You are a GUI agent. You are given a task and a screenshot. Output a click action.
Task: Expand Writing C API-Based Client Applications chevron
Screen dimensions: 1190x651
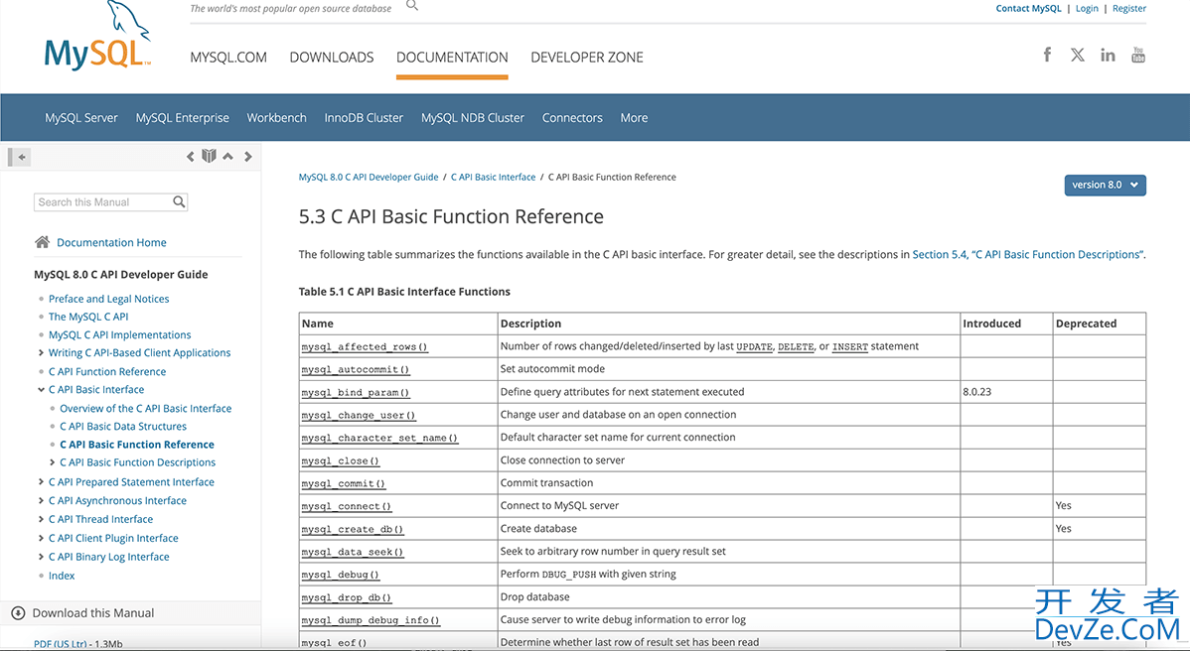pos(41,353)
